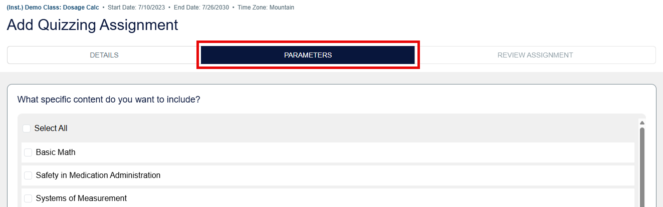Enable Safety in Medication Administration checkbox

[x=28, y=175]
